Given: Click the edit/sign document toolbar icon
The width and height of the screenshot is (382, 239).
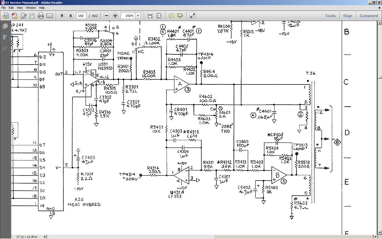Looking at the screenshot, I should click(x=23, y=16).
